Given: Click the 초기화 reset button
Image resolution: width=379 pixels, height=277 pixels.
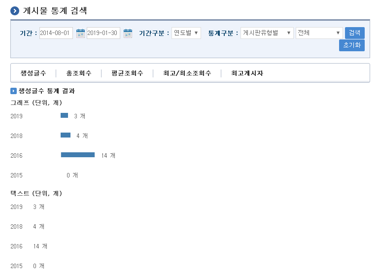Looking at the screenshot, I should 352,45.
